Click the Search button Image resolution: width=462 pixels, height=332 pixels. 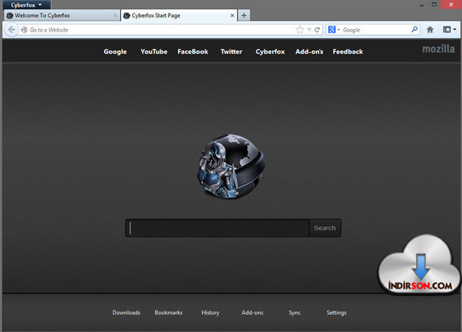[325, 228]
